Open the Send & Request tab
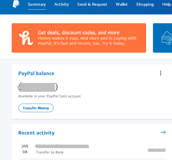The width and height of the screenshot is (172, 160). (x=92, y=4)
